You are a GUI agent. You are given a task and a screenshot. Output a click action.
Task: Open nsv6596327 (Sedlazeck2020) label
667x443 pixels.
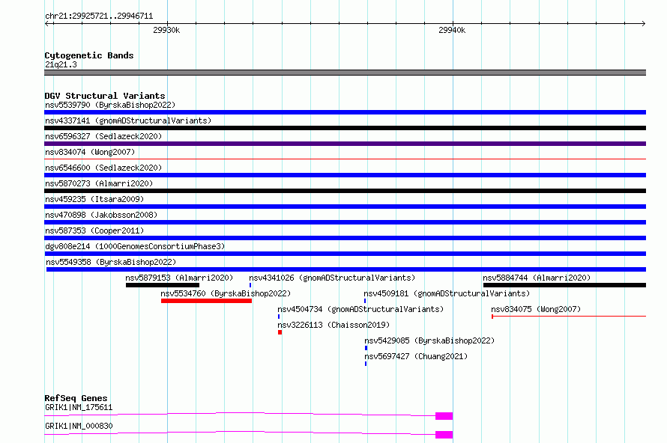tap(103, 136)
